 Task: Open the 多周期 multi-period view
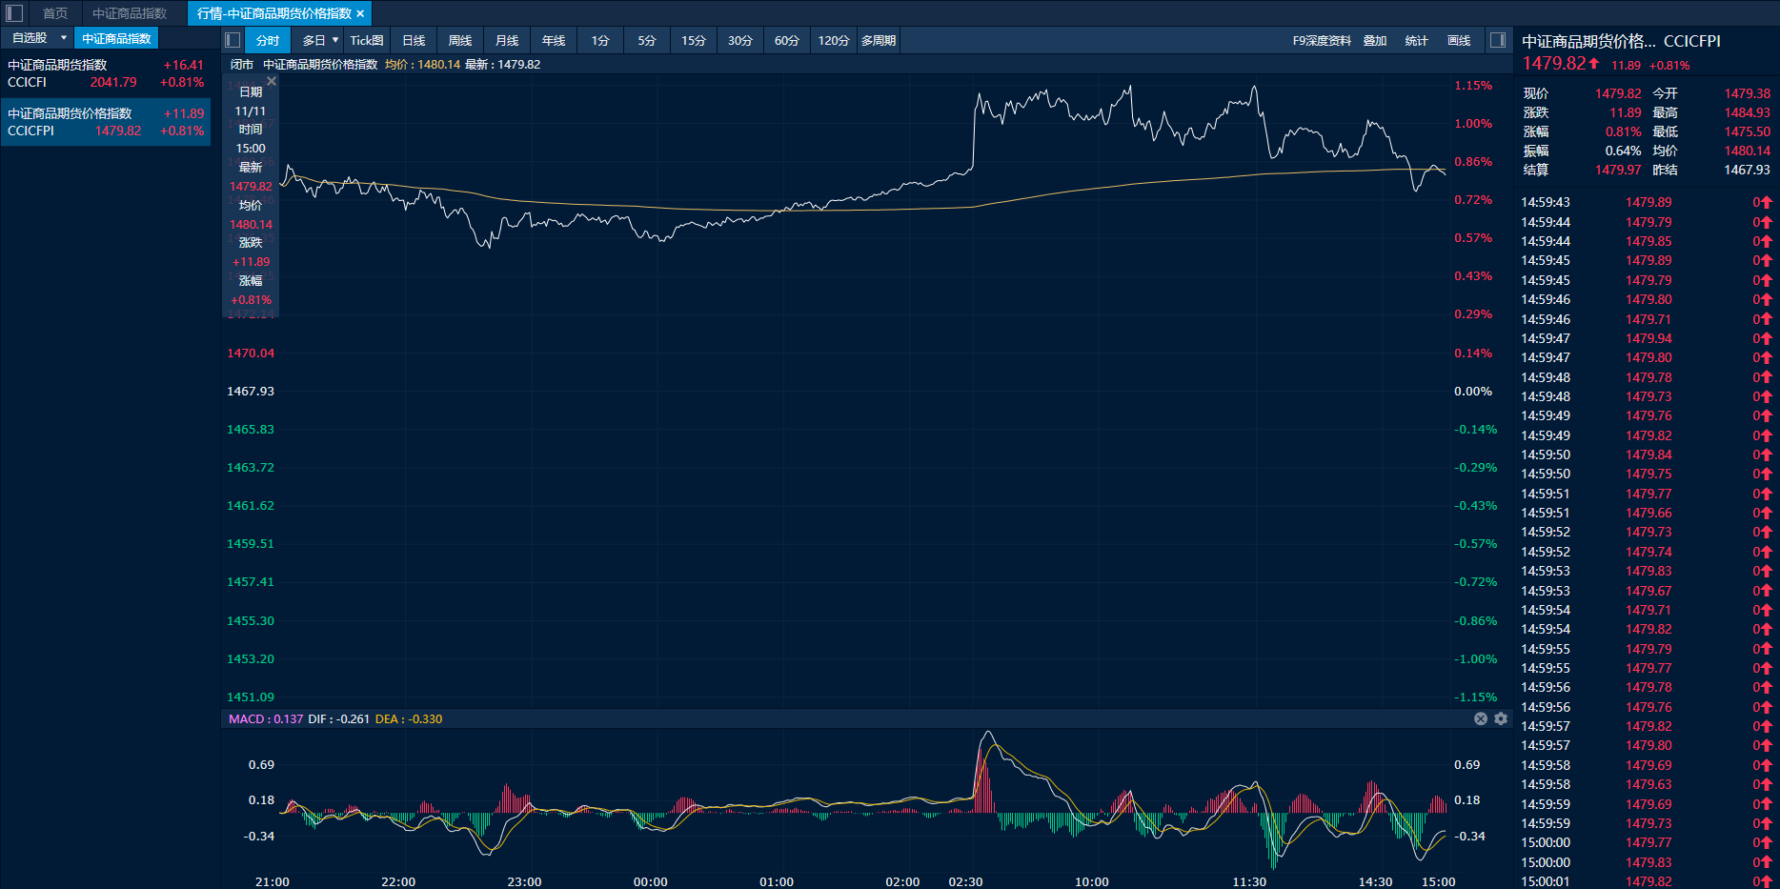click(x=878, y=40)
